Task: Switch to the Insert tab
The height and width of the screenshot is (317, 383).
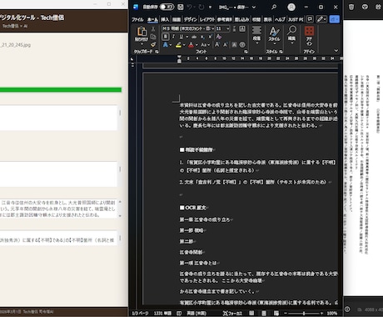Action: [x=165, y=19]
